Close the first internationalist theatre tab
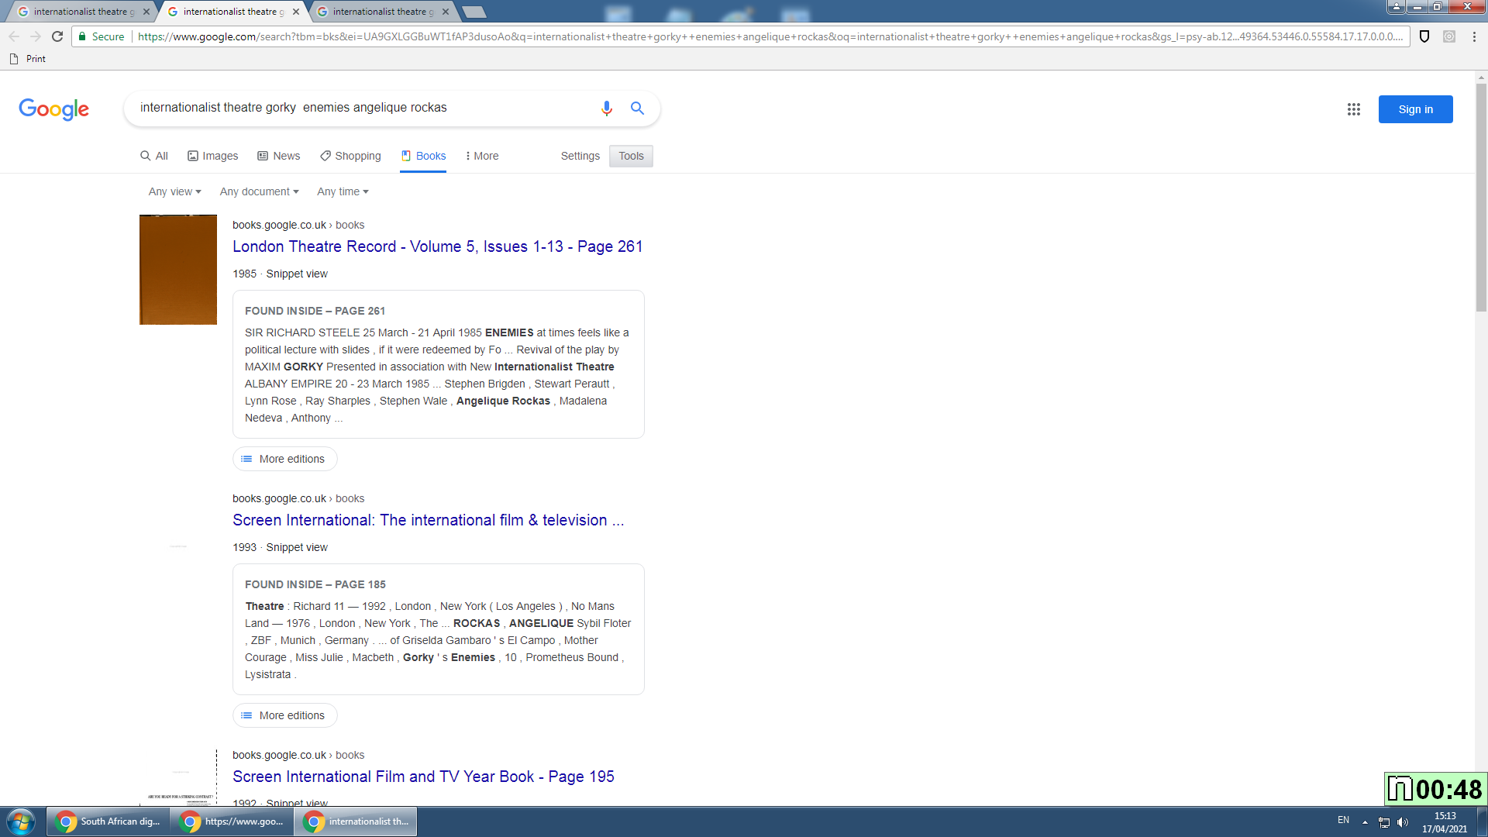1488x837 pixels. 146,12
